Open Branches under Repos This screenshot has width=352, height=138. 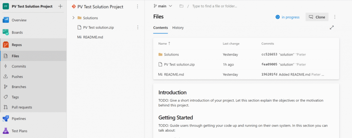coord(19,87)
